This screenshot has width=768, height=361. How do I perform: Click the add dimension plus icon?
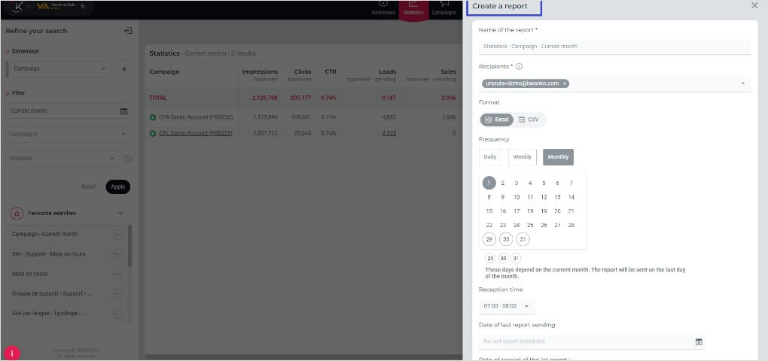click(124, 68)
